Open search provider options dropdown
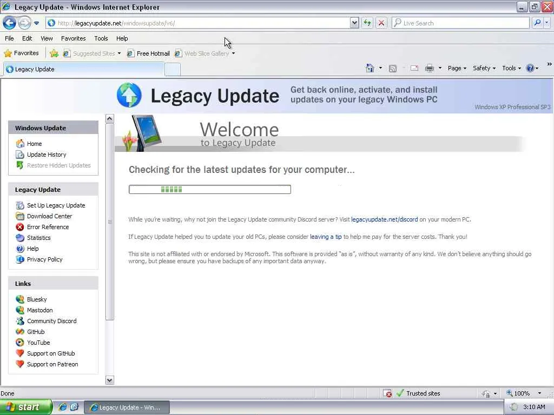 [x=546, y=23]
